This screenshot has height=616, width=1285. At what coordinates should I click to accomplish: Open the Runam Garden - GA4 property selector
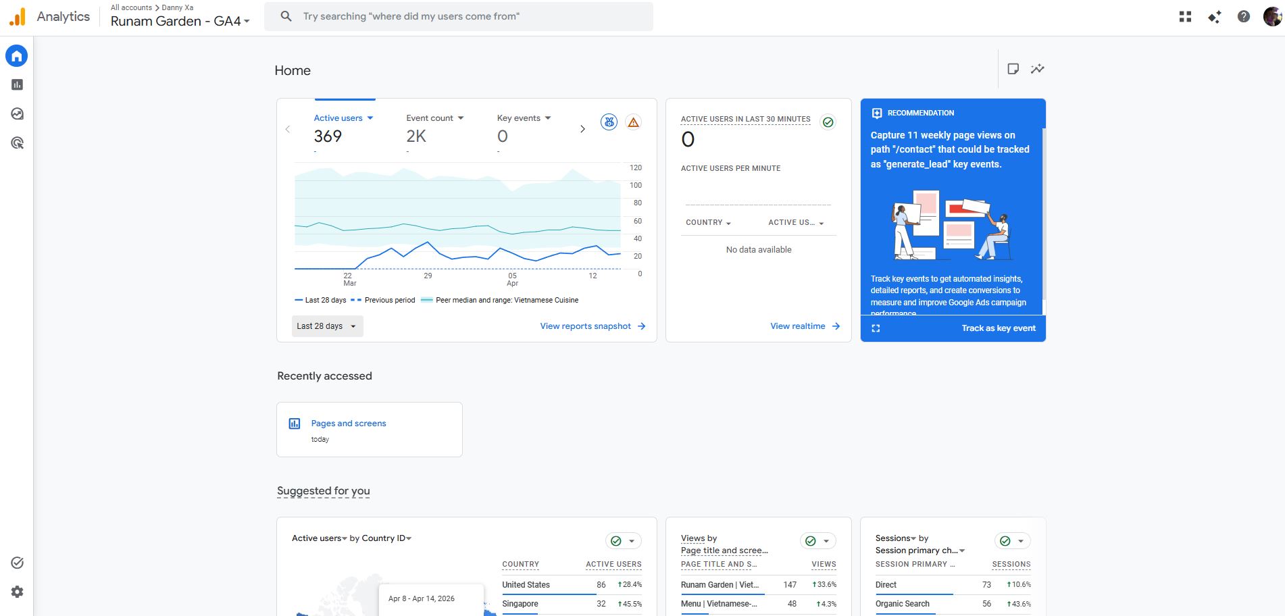pos(180,21)
